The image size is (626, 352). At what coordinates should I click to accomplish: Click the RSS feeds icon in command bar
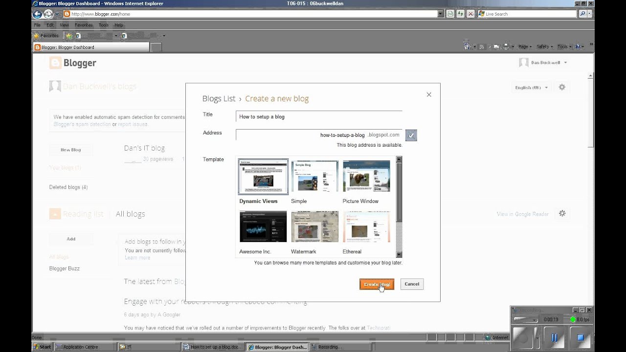click(482, 47)
